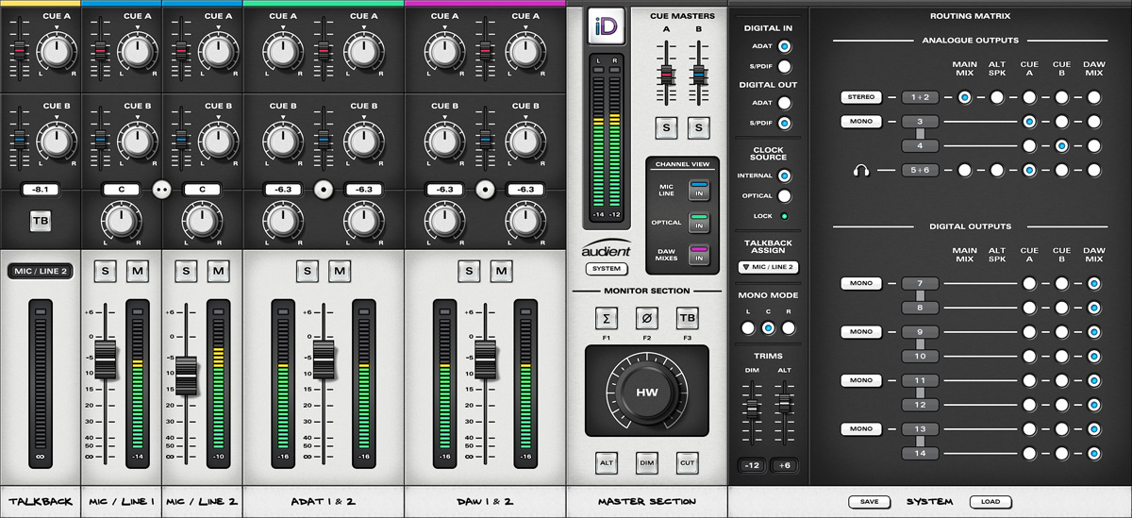Click the HW monitor knob
The width and height of the screenshot is (1132, 518).
[x=646, y=393]
